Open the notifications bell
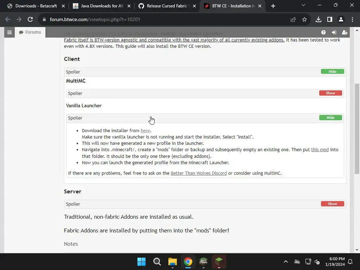Screen dimensions: 360x270 [351, 262]
